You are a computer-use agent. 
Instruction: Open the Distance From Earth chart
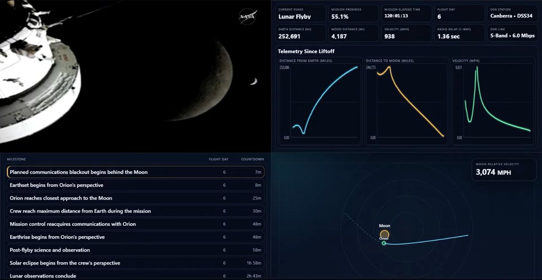point(320,101)
